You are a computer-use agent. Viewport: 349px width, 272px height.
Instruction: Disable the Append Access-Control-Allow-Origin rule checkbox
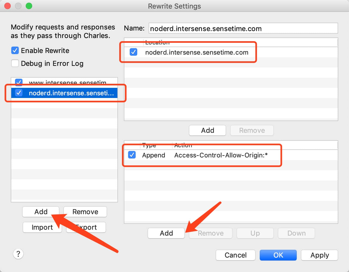tap(132, 155)
